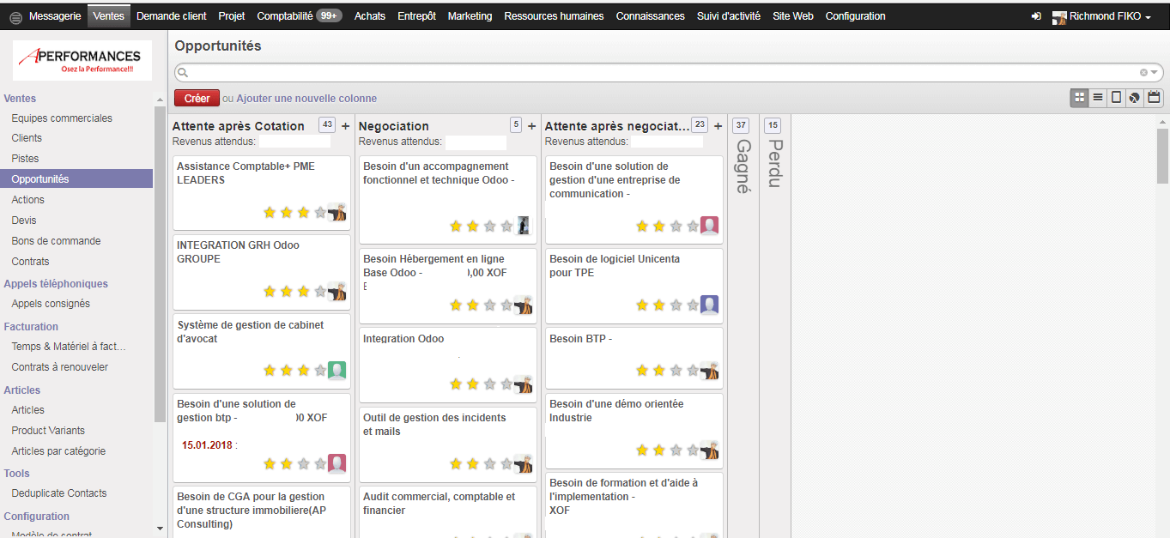This screenshot has height=538, width=1170.
Task: Click the APERFORMANCES company logo
Action: (x=82, y=60)
